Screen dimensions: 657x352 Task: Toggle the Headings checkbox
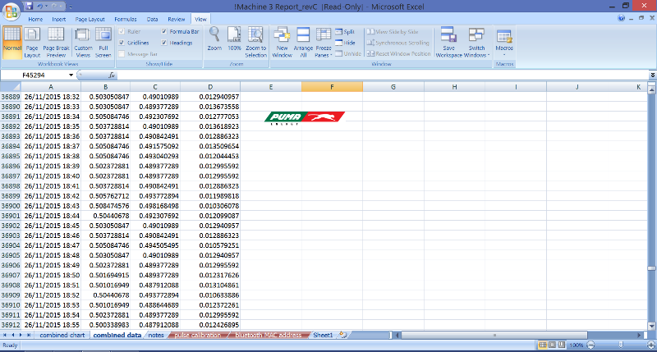pyautogui.click(x=164, y=43)
